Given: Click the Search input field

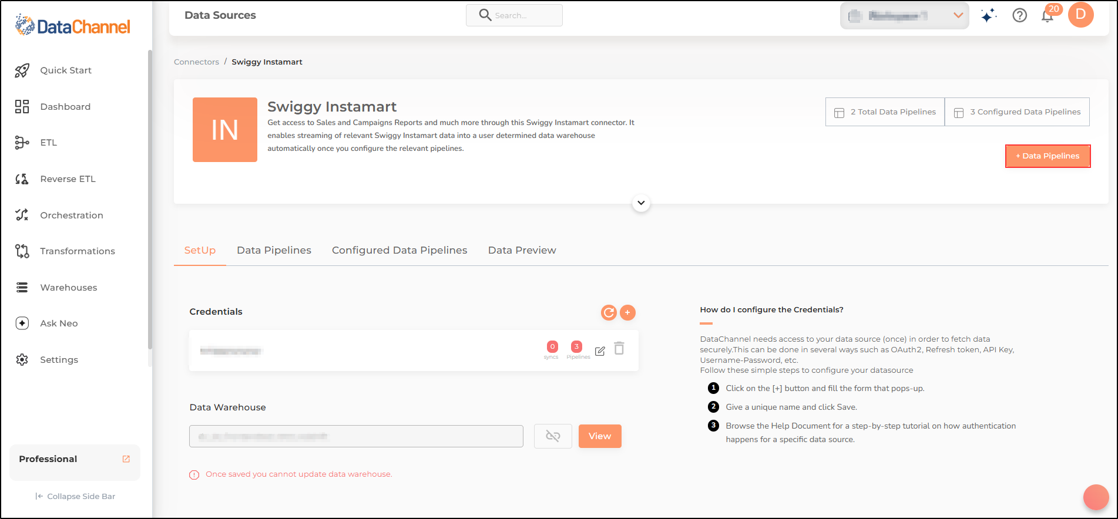Looking at the screenshot, I should coord(515,15).
